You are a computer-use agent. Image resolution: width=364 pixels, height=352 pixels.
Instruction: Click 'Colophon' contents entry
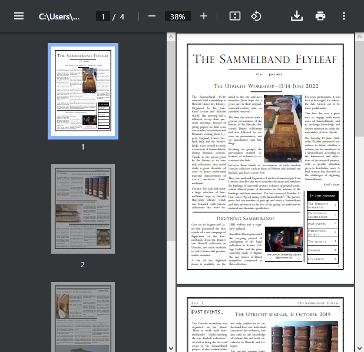[x=322, y=259]
